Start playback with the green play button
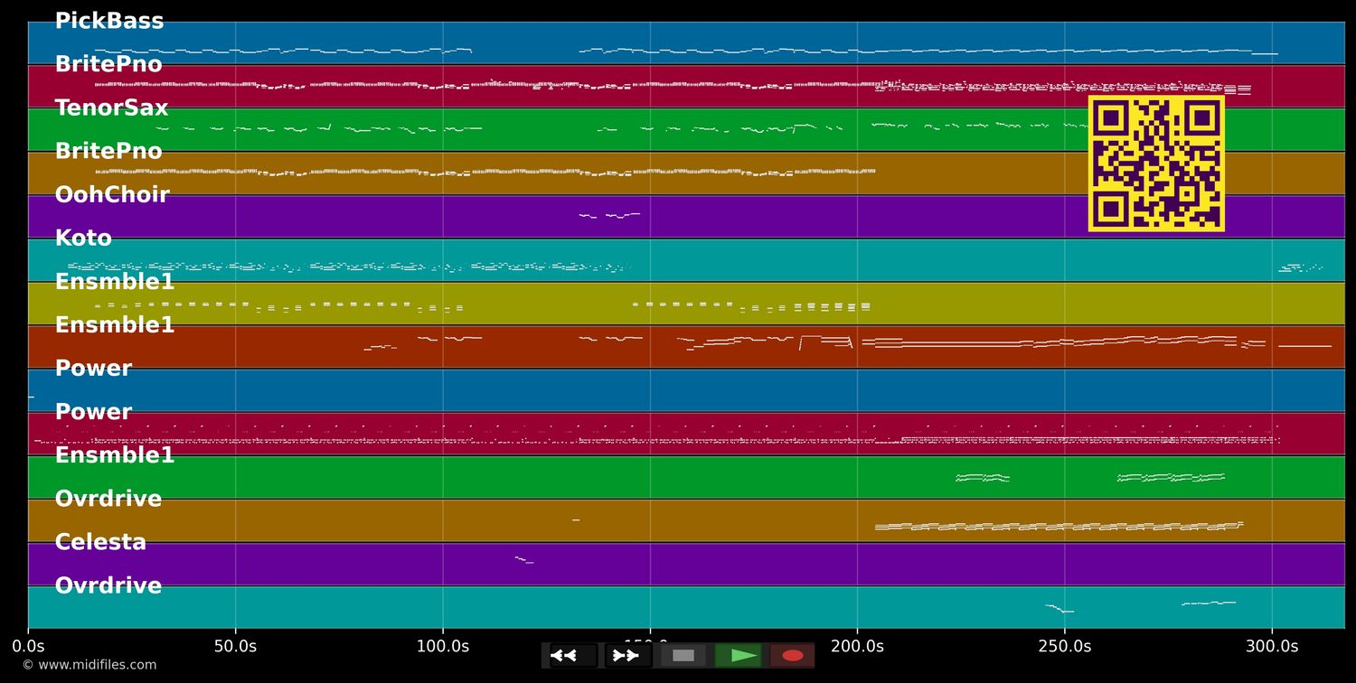This screenshot has height=683, width=1356. (739, 656)
